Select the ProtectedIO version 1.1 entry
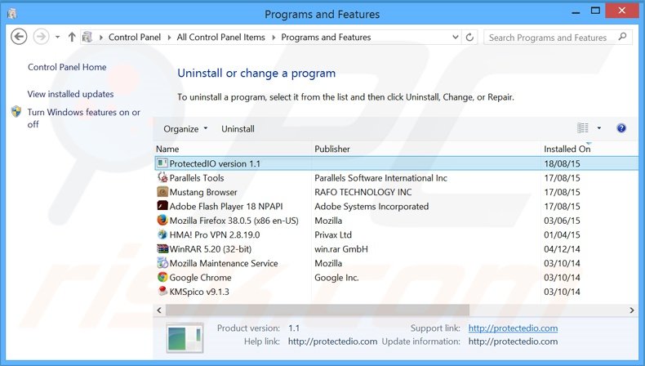The width and height of the screenshot is (645, 366). [396, 163]
